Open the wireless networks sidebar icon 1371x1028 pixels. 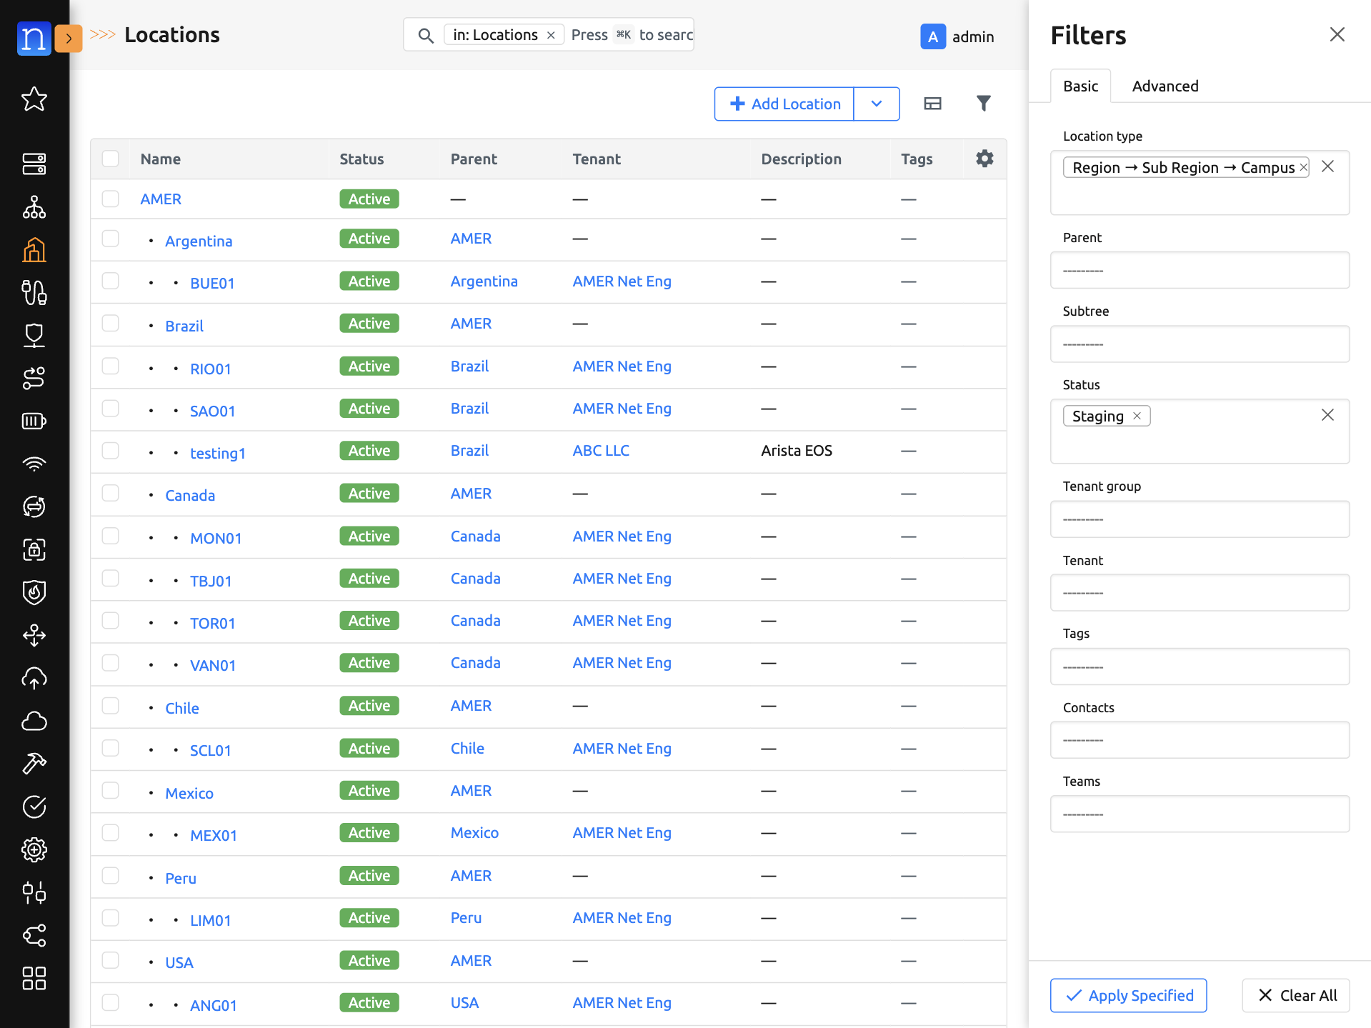coord(34,464)
